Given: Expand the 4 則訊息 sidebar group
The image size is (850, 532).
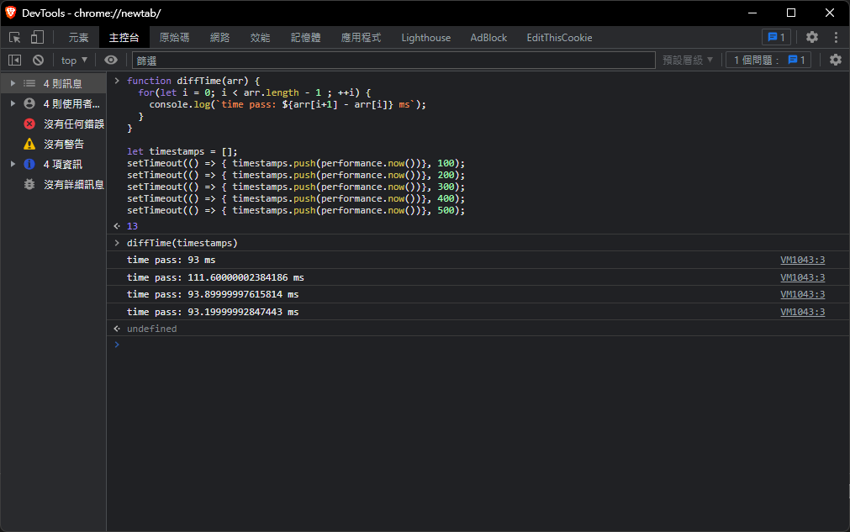Looking at the screenshot, I should click(x=13, y=83).
